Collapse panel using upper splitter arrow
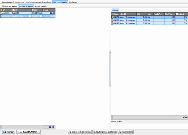Screen dimensions: 188x135 pos(110,52)
